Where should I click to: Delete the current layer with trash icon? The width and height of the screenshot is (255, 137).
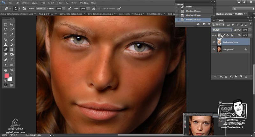(246, 77)
